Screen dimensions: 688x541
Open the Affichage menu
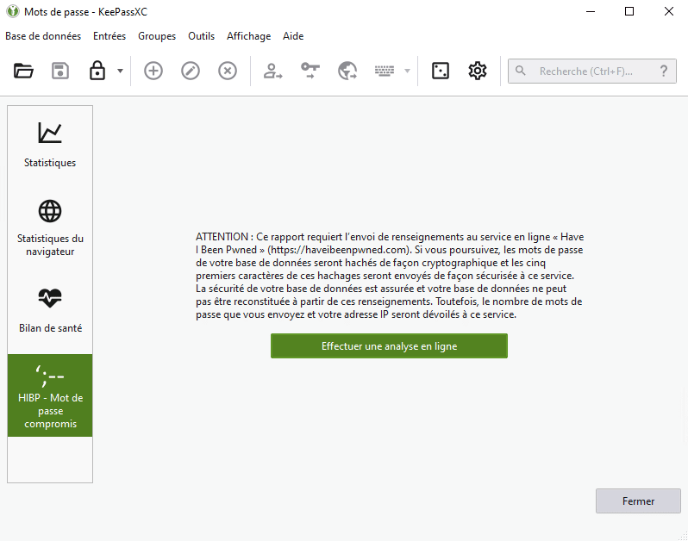click(x=248, y=36)
